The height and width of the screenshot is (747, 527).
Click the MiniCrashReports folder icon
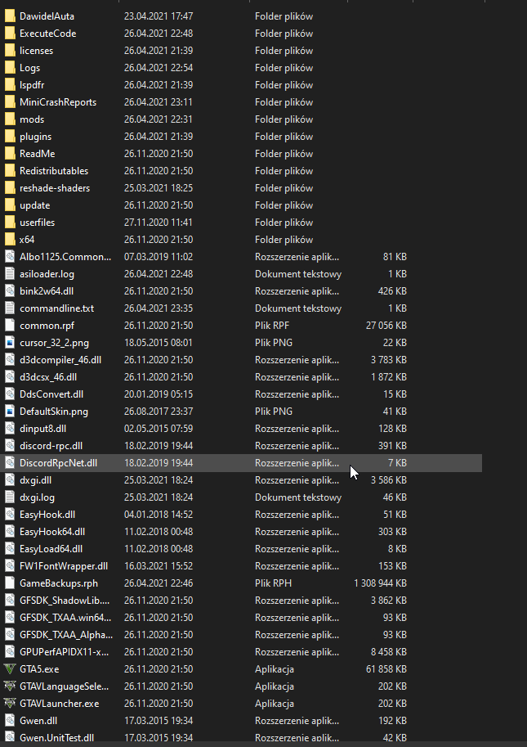10,102
